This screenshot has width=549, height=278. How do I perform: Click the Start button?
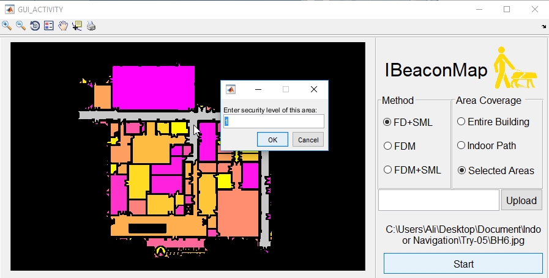[x=463, y=264]
